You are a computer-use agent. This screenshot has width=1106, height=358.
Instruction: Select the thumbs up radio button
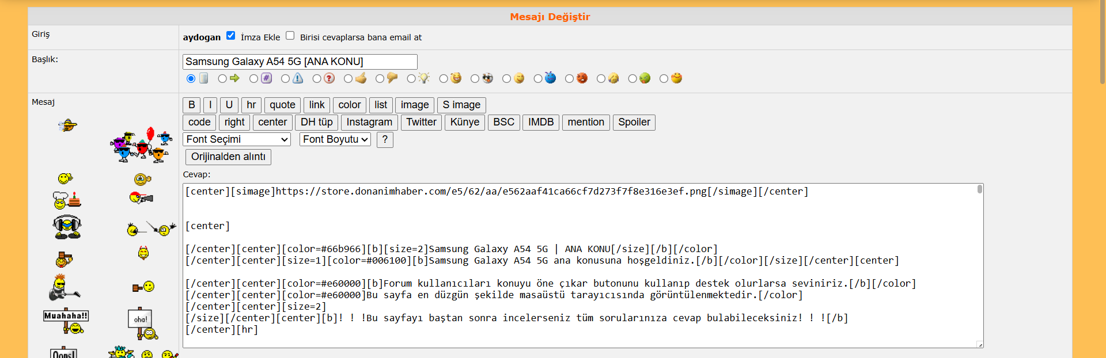tap(349, 78)
